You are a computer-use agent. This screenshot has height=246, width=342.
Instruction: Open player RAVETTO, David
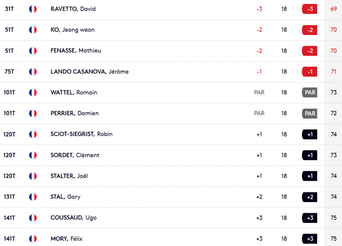click(x=73, y=9)
